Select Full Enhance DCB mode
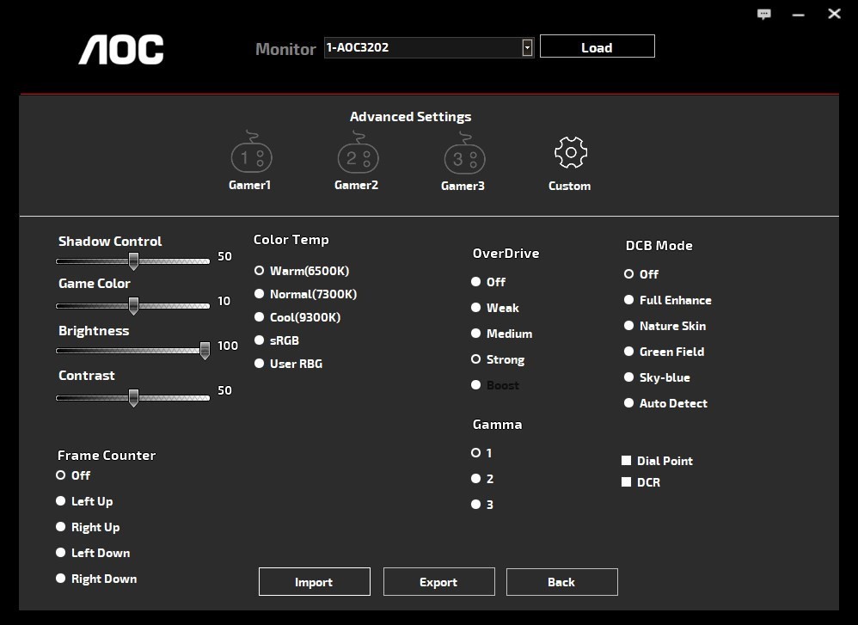 (x=629, y=300)
